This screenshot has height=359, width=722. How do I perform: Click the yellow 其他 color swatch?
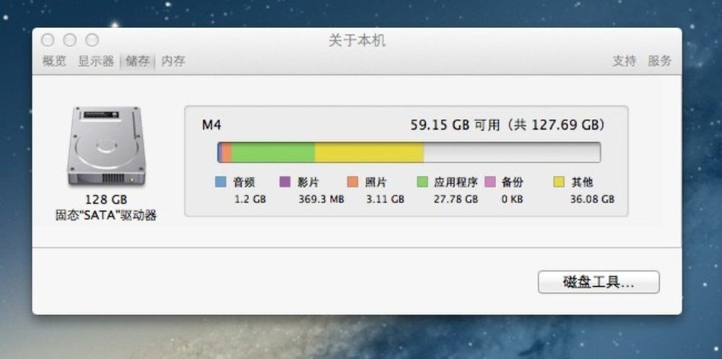coord(559,182)
